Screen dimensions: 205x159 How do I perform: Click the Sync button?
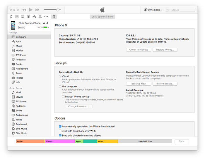tap(182, 141)
